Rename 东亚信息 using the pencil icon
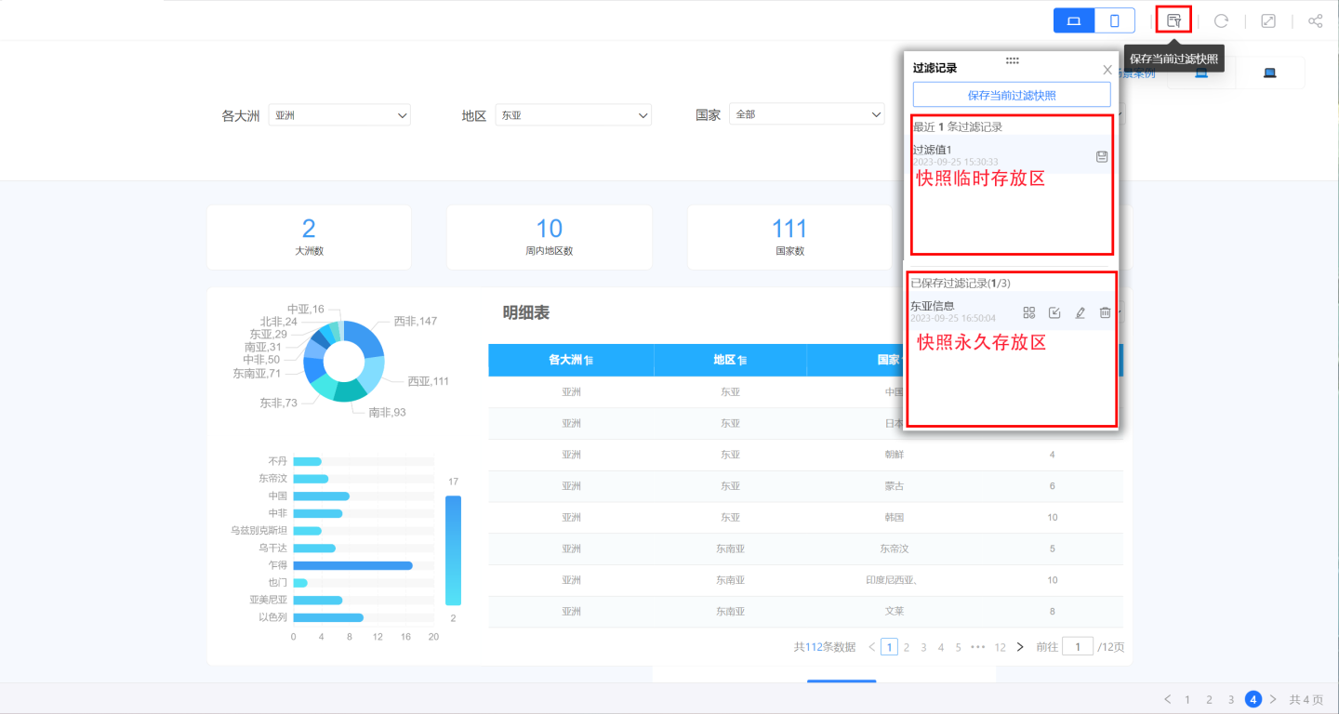 [x=1080, y=313]
